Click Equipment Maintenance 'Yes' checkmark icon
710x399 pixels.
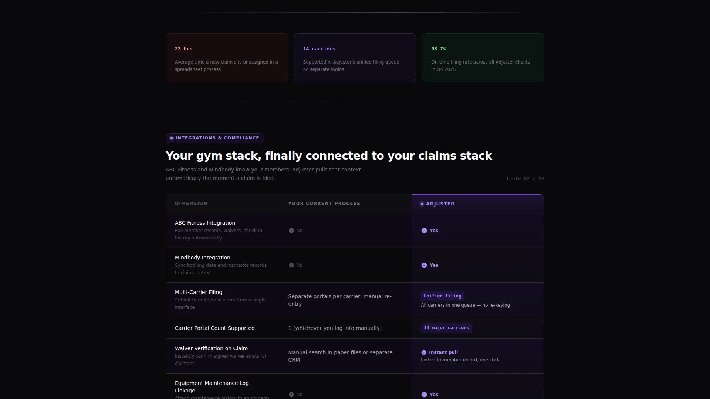(x=424, y=395)
